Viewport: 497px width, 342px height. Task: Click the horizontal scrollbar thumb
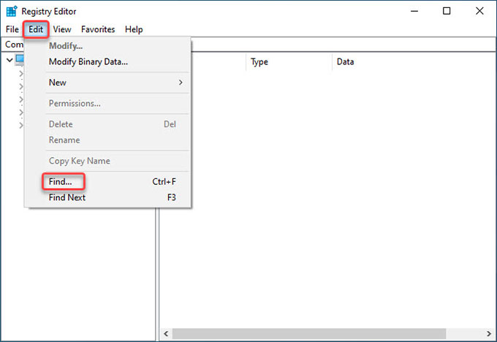click(x=309, y=333)
